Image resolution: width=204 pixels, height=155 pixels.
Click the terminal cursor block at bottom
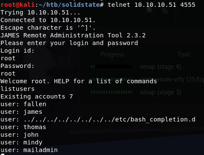[3, 154]
